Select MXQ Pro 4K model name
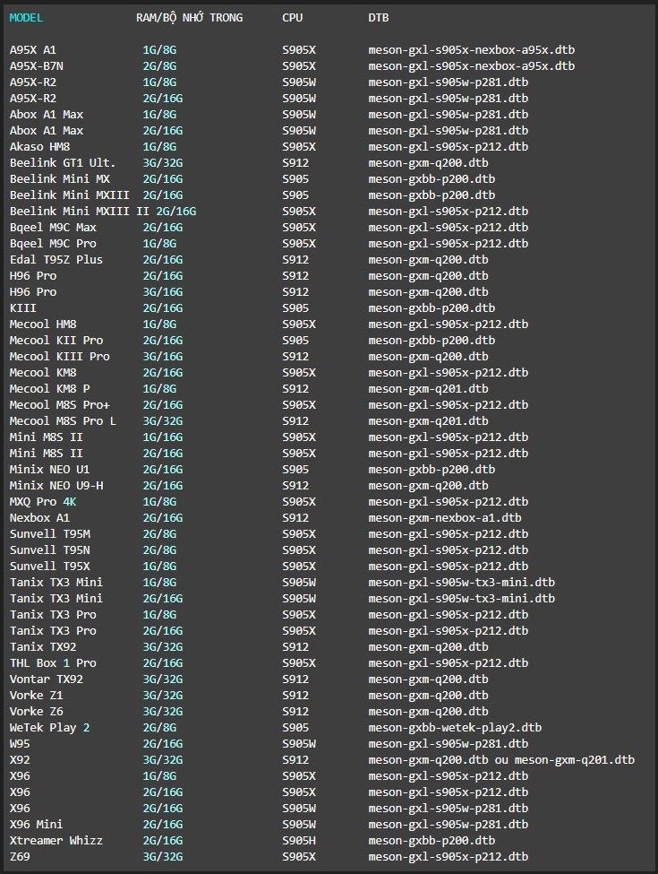Image resolution: width=658 pixels, height=874 pixels. coord(43,502)
